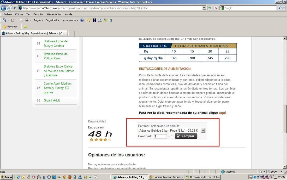Screen dimensions: 287x180
Task: Open the Favoritos star button
Action: [x=10, y=27]
